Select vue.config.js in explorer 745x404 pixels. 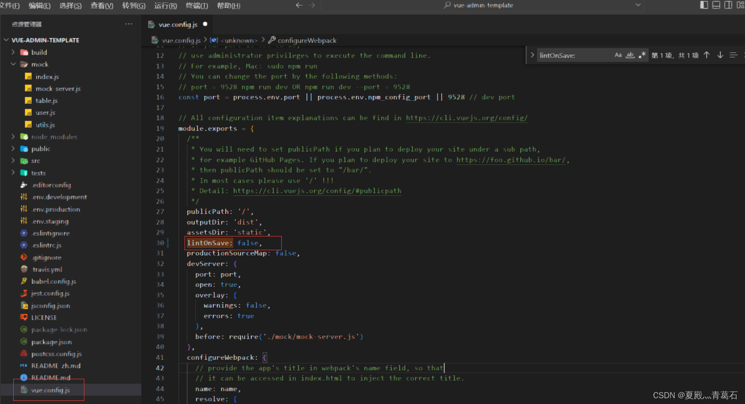point(50,390)
